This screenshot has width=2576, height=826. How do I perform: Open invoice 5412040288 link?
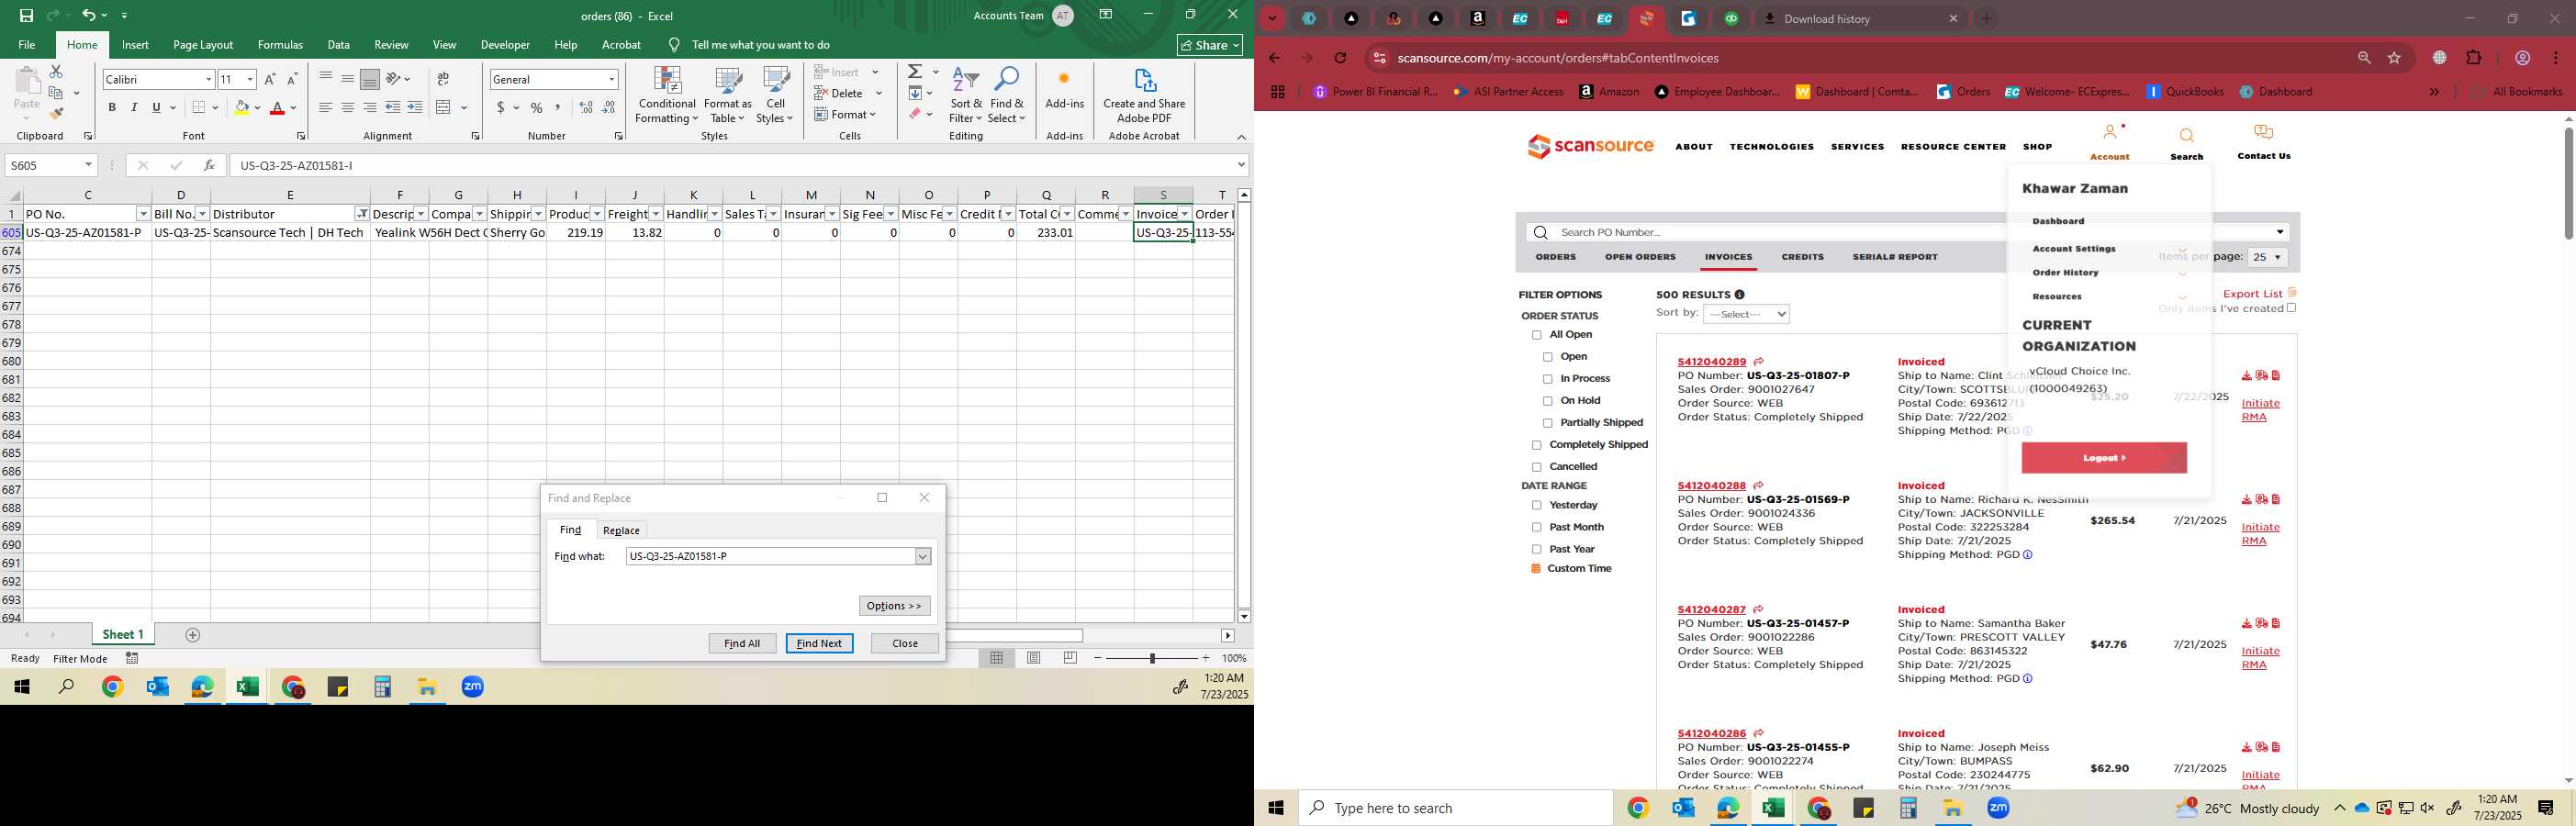coord(1711,485)
